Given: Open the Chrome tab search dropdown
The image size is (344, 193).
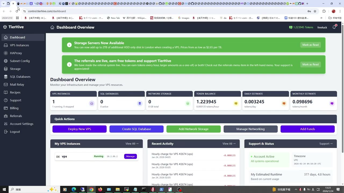Looking at the screenshot, I should 3,3.
